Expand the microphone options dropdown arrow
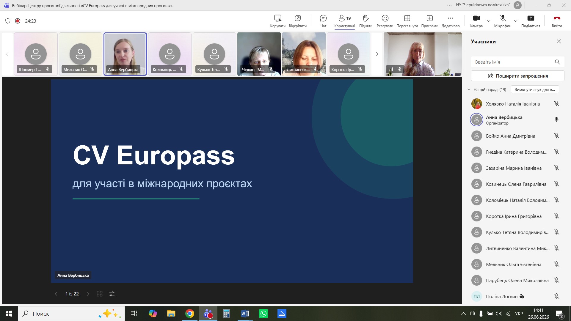 [x=516, y=21]
